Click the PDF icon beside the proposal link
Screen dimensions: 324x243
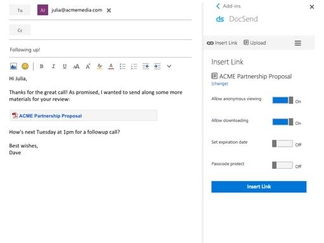click(x=15, y=115)
